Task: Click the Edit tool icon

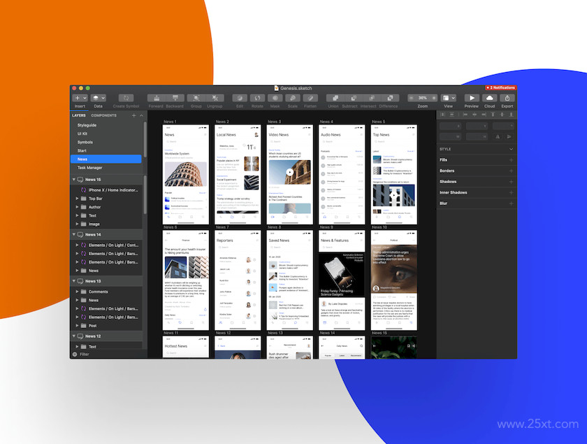Action: [240, 98]
